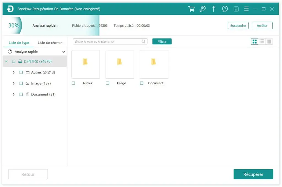Enable the Image folder checkbox under thumbnail

click(107, 83)
